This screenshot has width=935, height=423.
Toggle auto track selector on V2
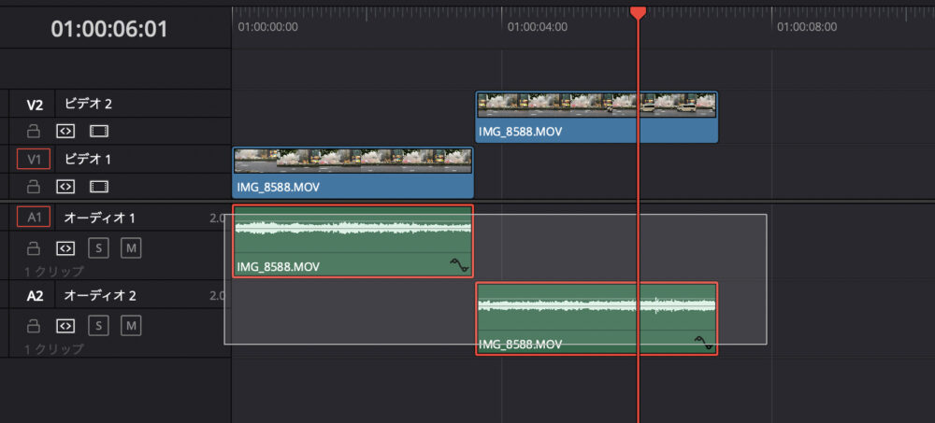tap(65, 131)
